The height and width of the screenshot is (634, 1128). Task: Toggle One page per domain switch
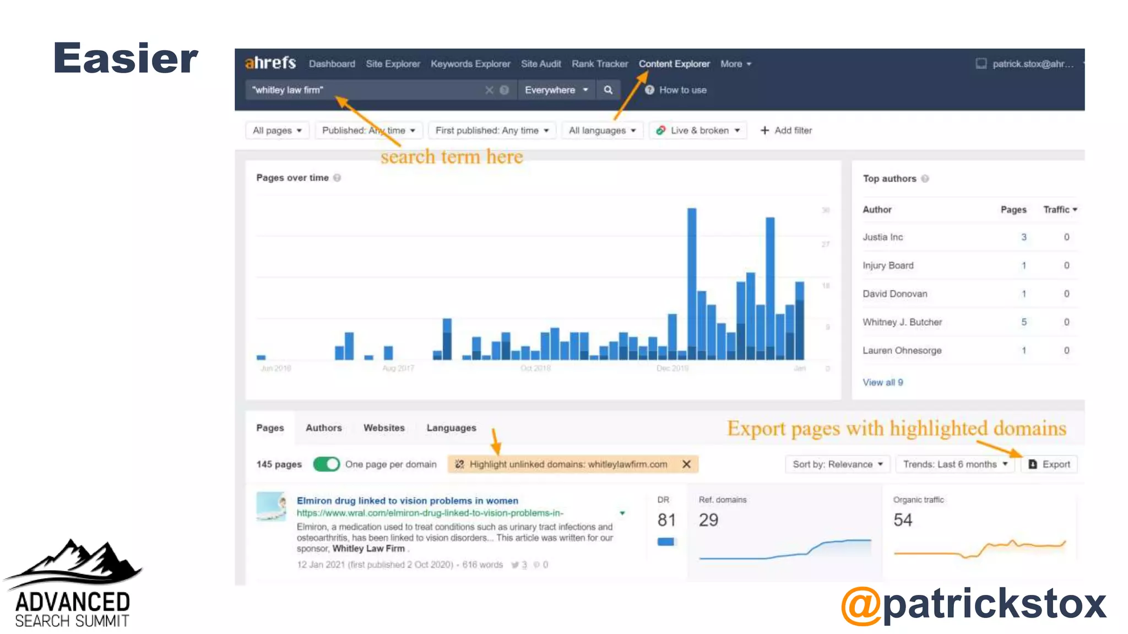pos(327,464)
